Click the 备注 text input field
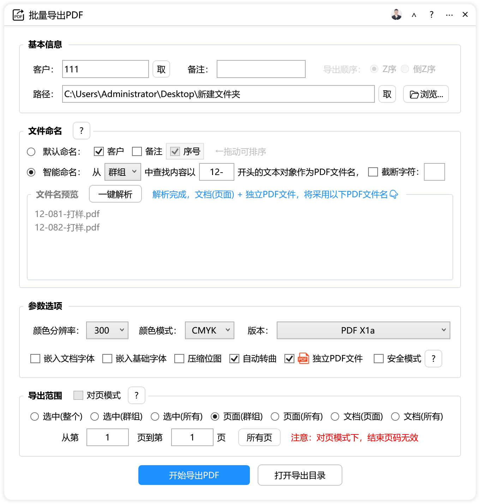Screen dimensions: 480x504 (x=261, y=69)
